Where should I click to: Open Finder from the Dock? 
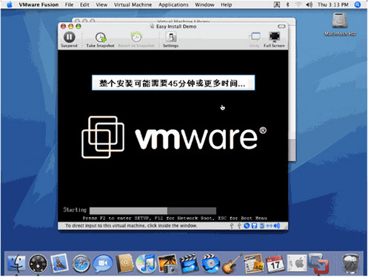coord(16,264)
